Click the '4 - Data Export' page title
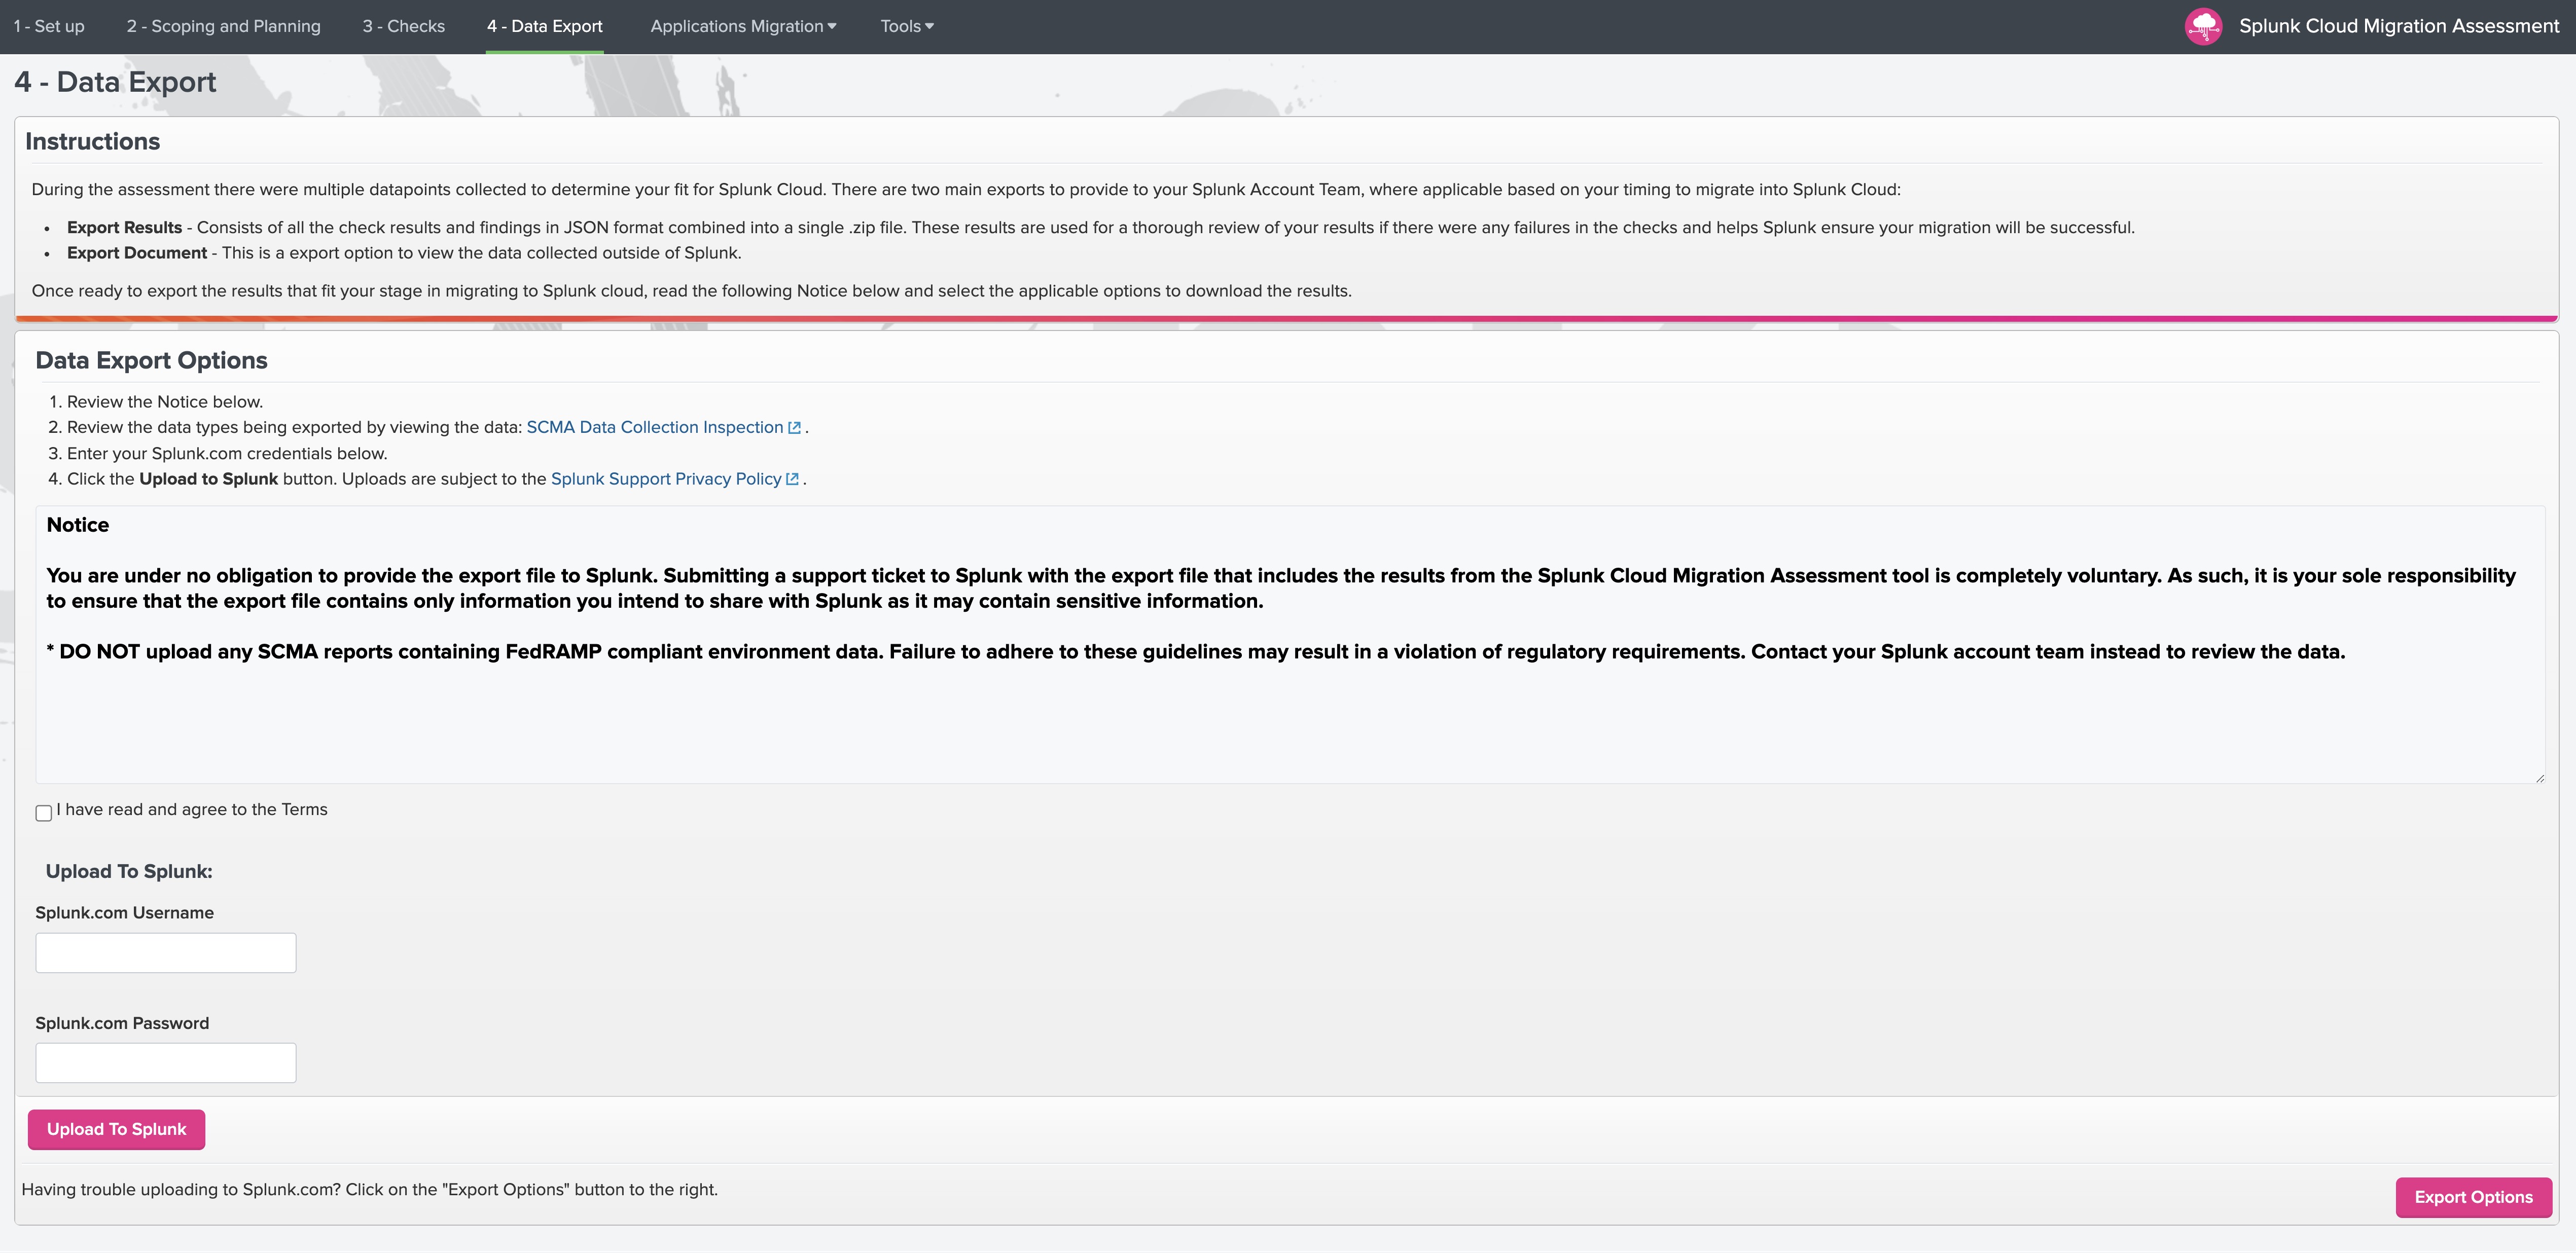This screenshot has height=1253, width=2576. 115,82
